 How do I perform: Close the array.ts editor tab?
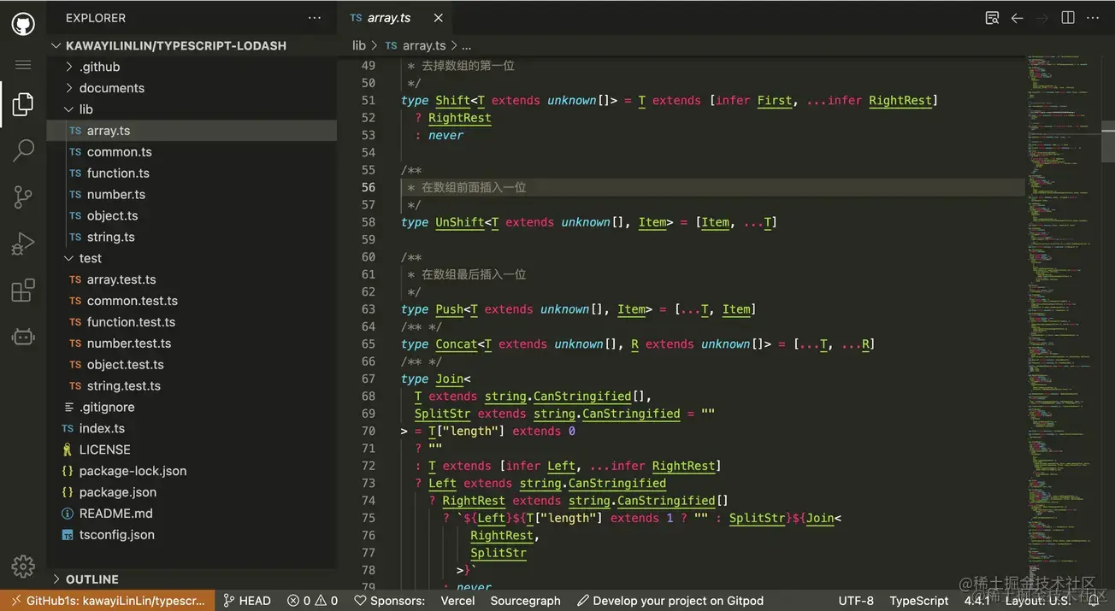tap(439, 18)
